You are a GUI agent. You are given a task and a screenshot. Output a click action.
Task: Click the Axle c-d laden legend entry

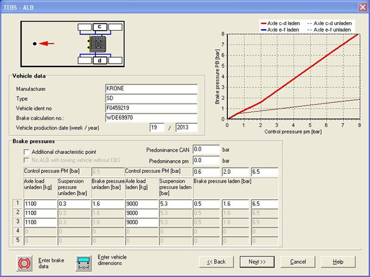pyautogui.click(x=280, y=23)
